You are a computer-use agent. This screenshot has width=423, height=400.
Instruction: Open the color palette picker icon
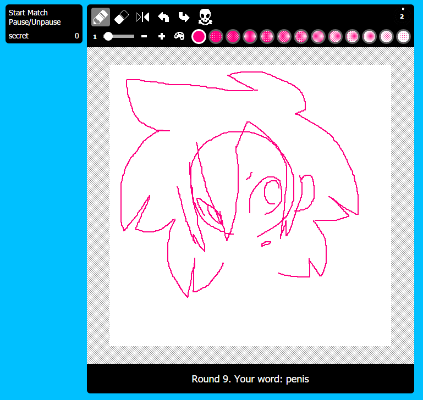pyautogui.click(x=179, y=36)
